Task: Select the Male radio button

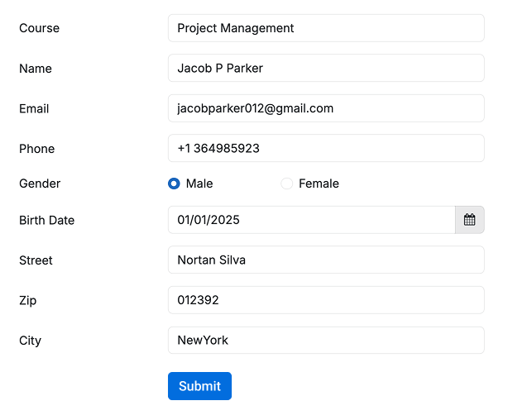Action: coord(174,184)
